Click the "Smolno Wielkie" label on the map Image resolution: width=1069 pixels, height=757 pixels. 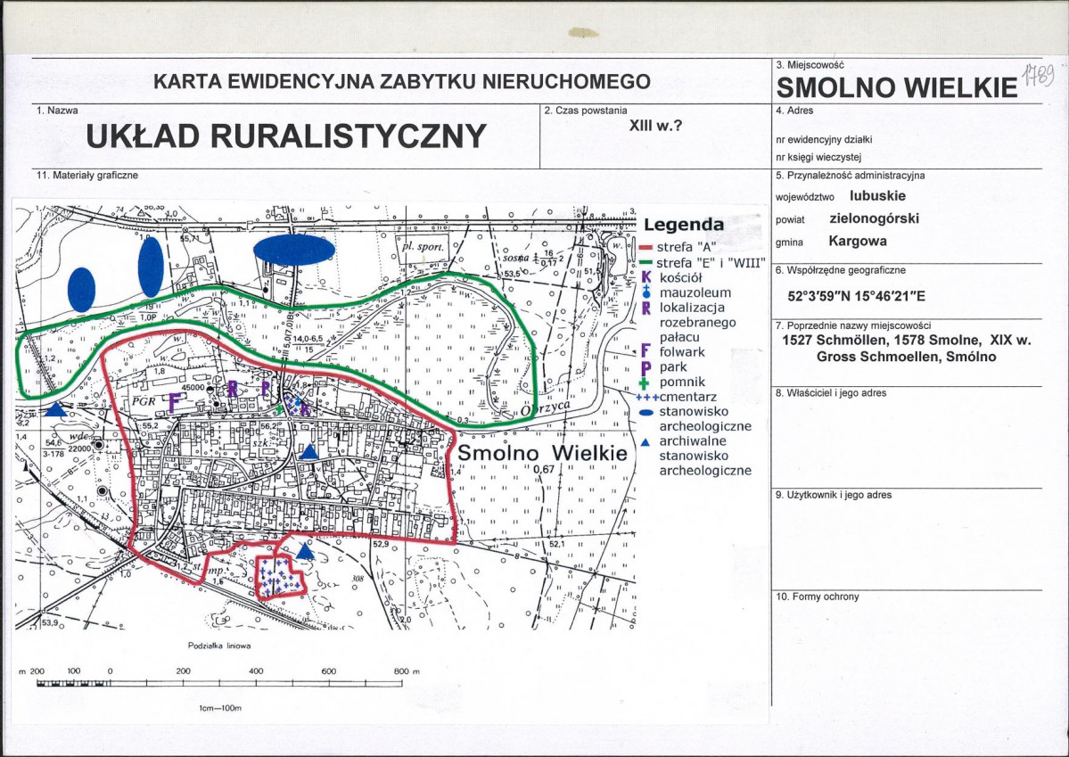tap(542, 453)
